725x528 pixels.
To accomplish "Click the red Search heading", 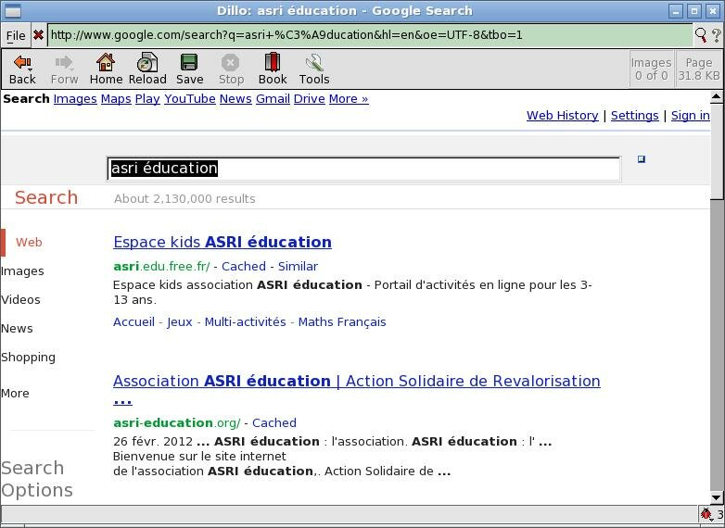I will pos(46,197).
